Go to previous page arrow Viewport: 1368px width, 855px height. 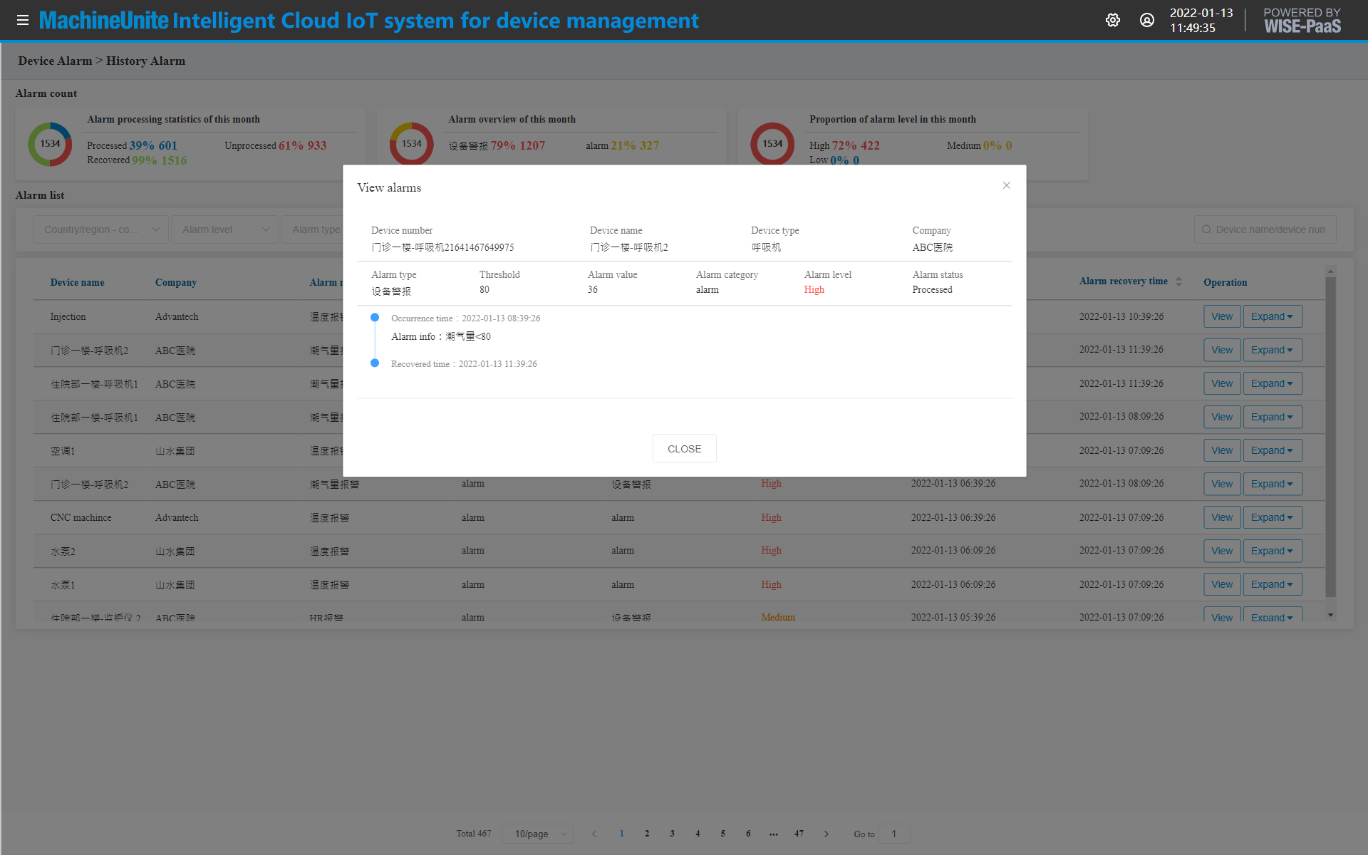[594, 834]
